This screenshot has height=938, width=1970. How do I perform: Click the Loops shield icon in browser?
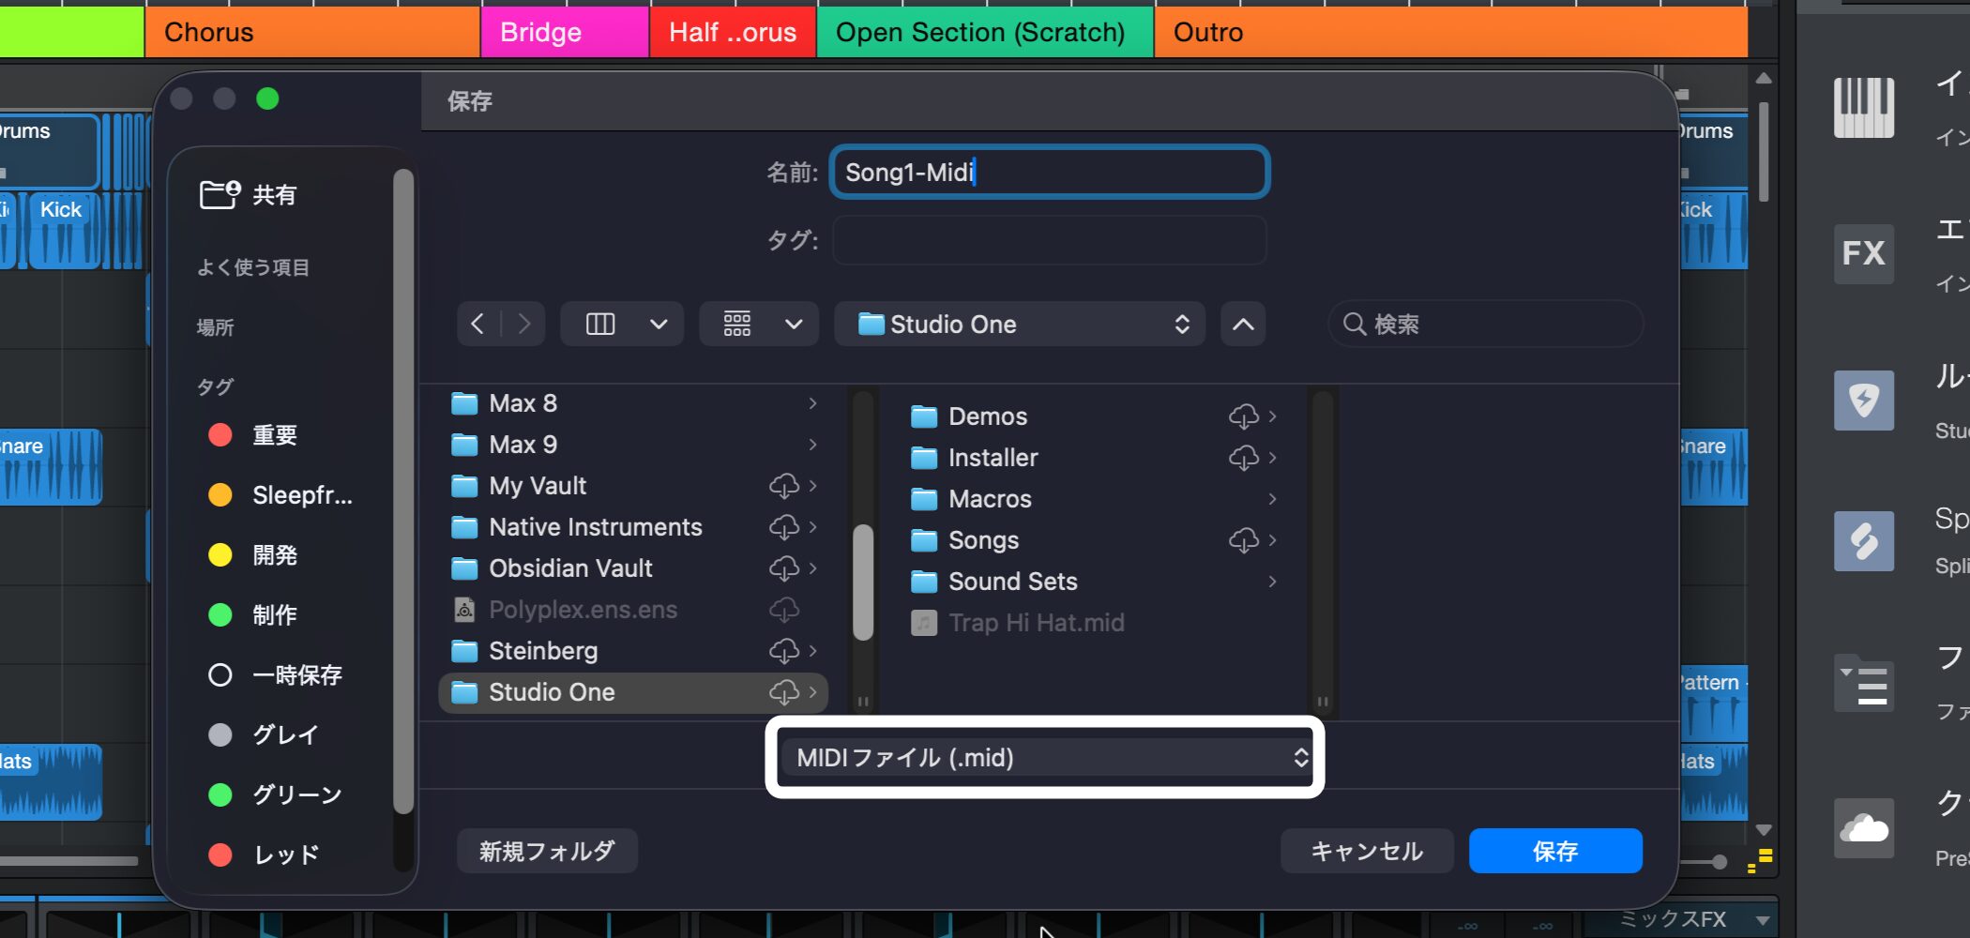pyautogui.click(x=1863, y=401)
